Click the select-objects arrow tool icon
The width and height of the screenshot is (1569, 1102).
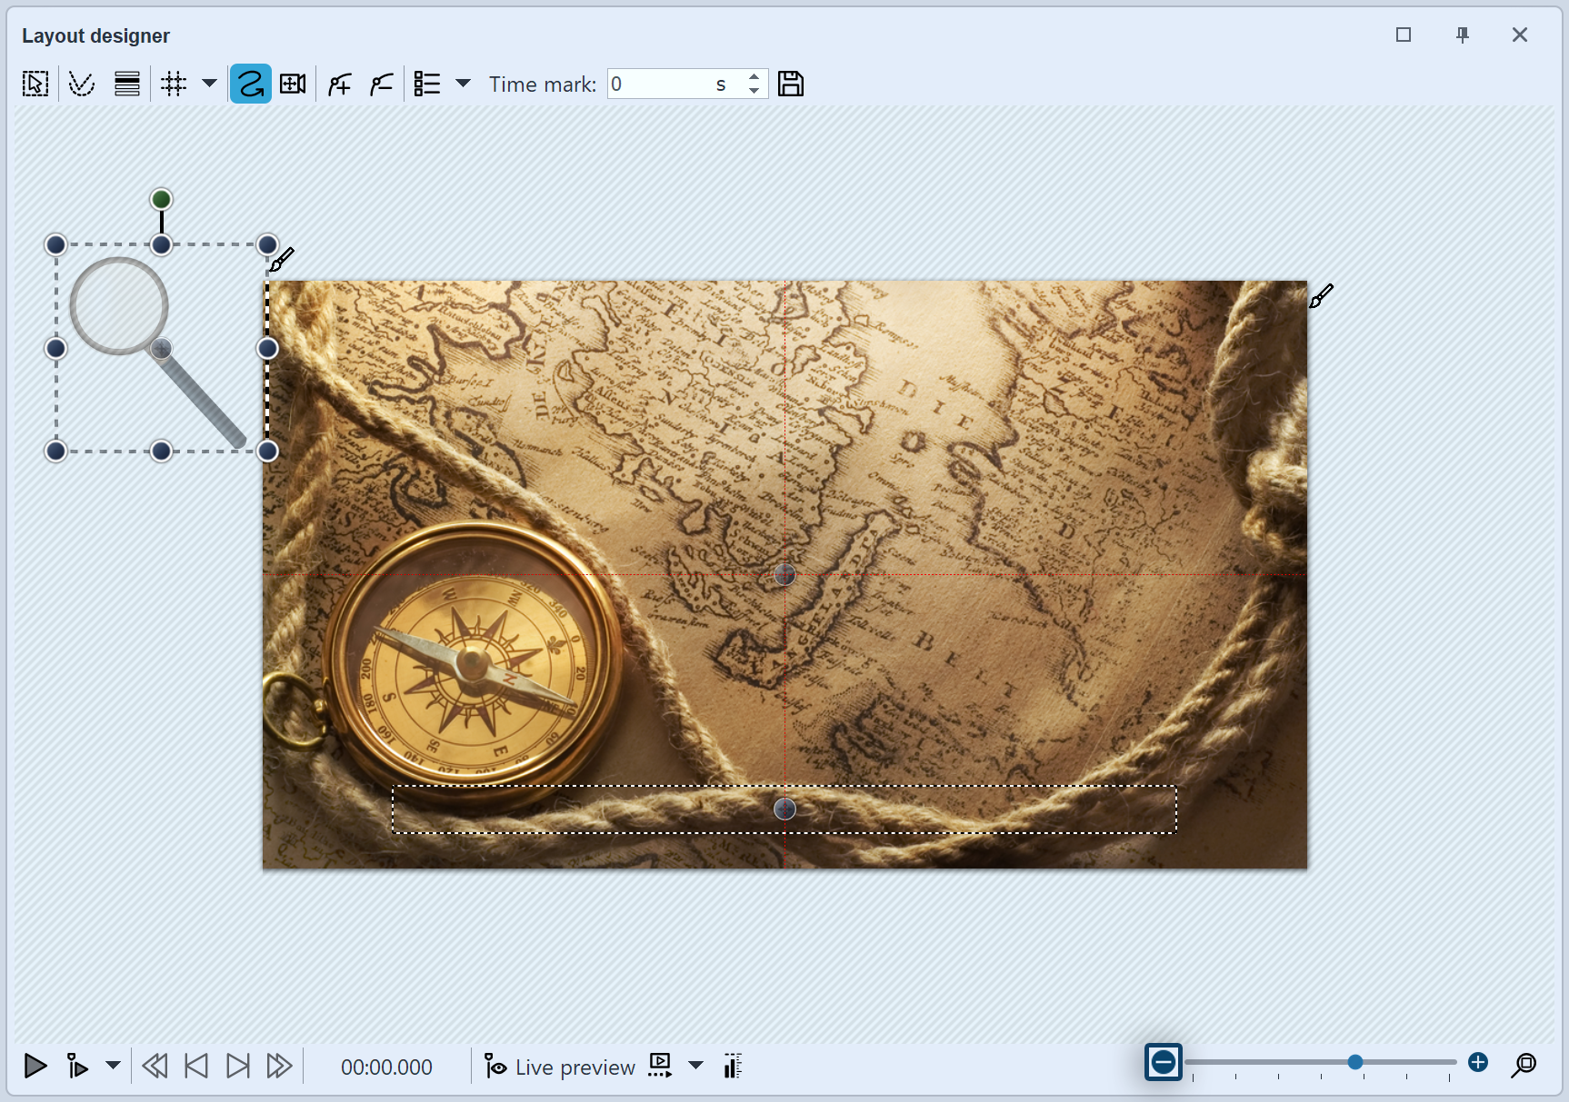tap(35, 84)
